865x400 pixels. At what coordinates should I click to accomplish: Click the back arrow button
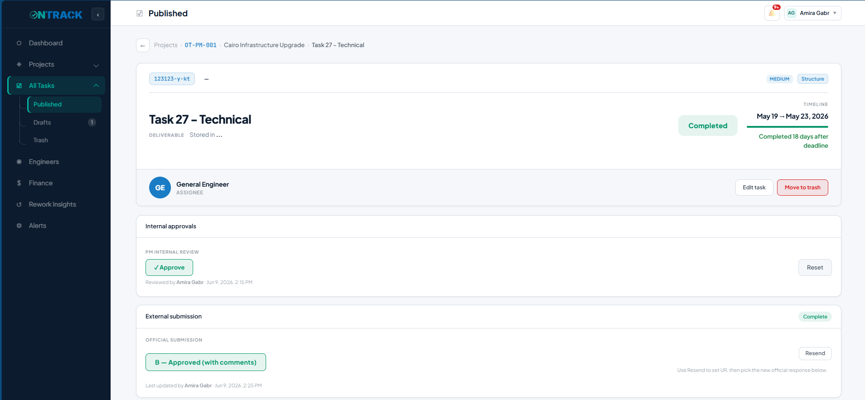coord(143,45)
